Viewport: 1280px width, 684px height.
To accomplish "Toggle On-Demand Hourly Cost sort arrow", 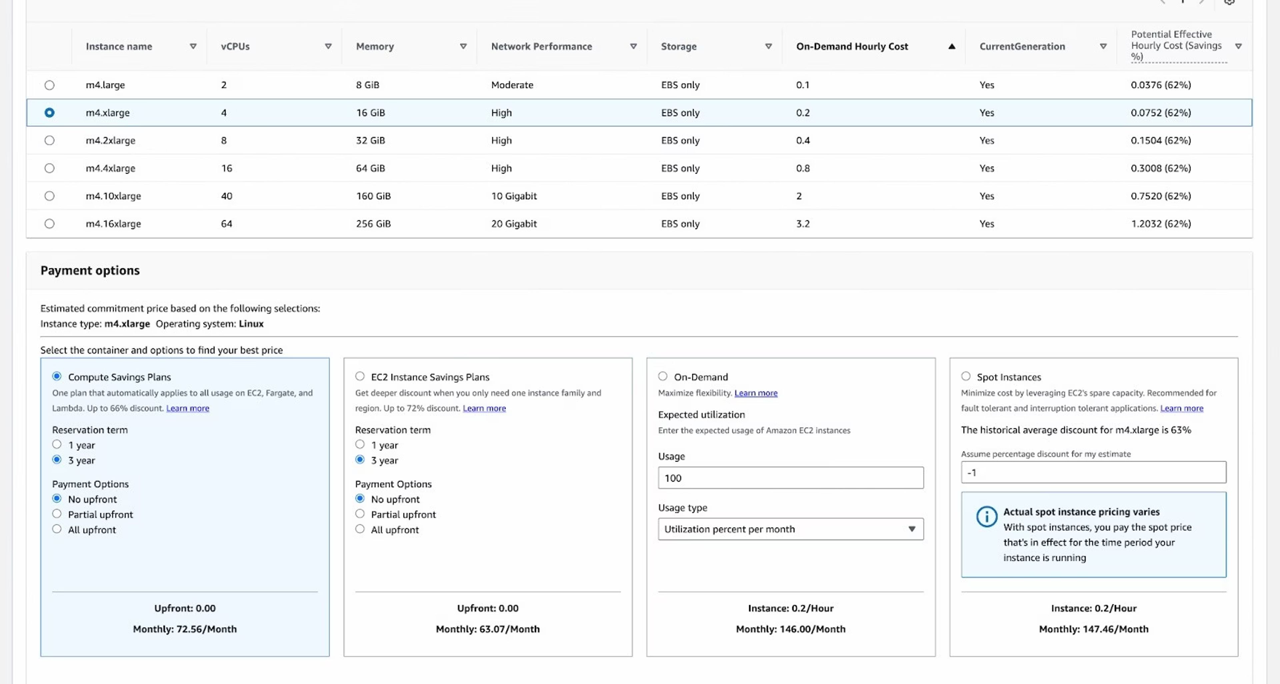I will click(952, 46).
